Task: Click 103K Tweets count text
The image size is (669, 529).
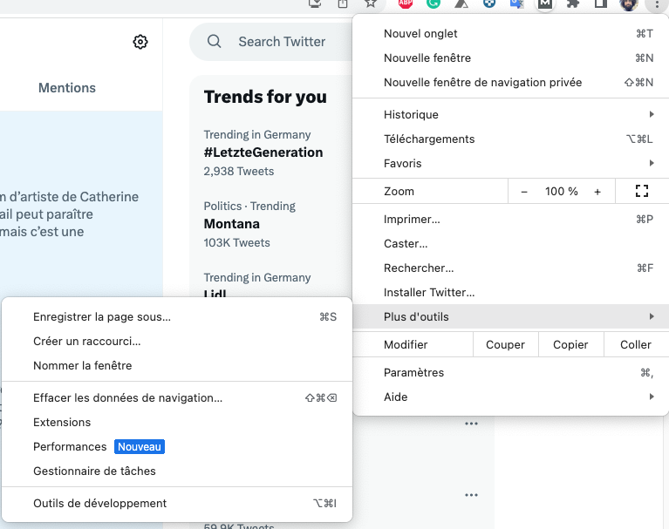Action: [x=236, y=242]
